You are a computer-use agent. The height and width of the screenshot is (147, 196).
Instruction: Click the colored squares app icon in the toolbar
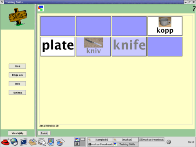41,9
